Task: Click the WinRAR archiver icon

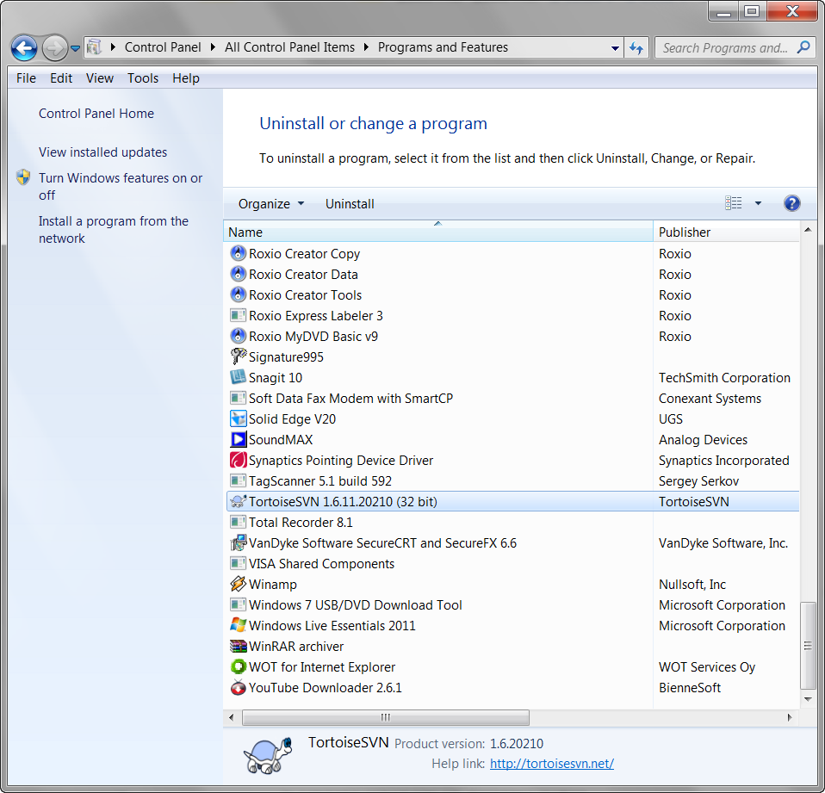Action: pyautogui.click(x=239, y=647)
